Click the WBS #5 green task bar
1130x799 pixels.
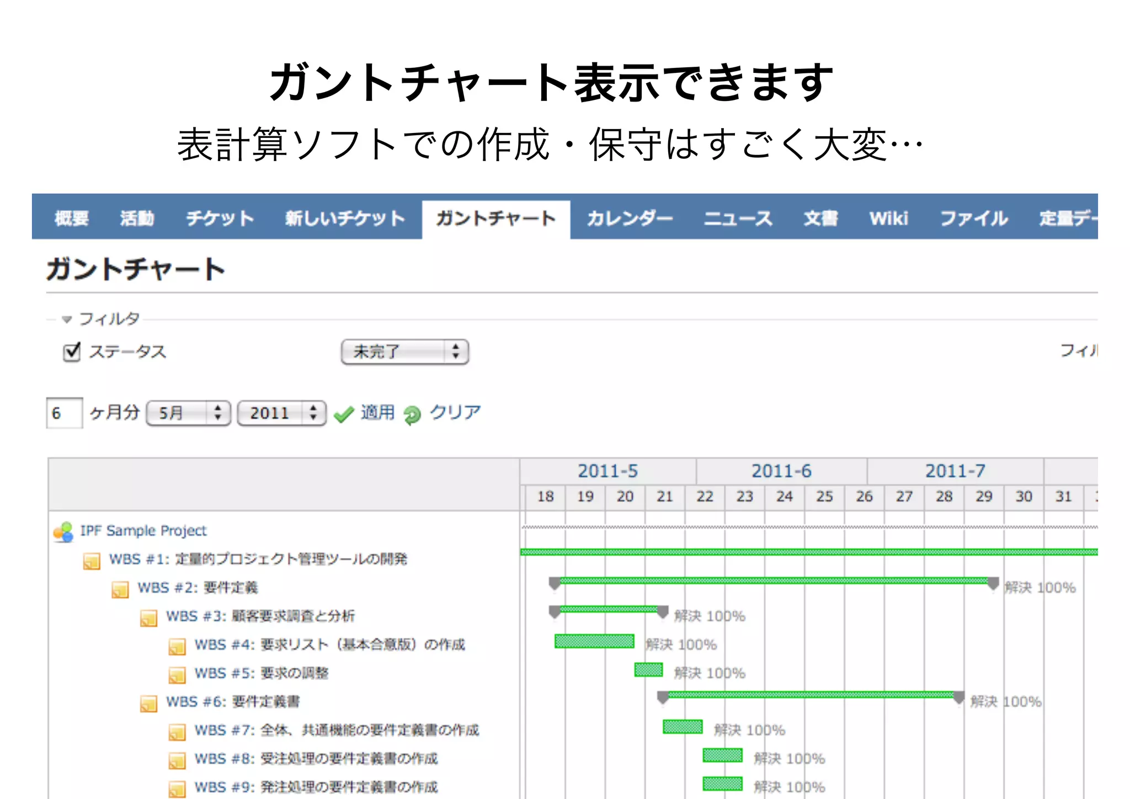coord(648,670)
